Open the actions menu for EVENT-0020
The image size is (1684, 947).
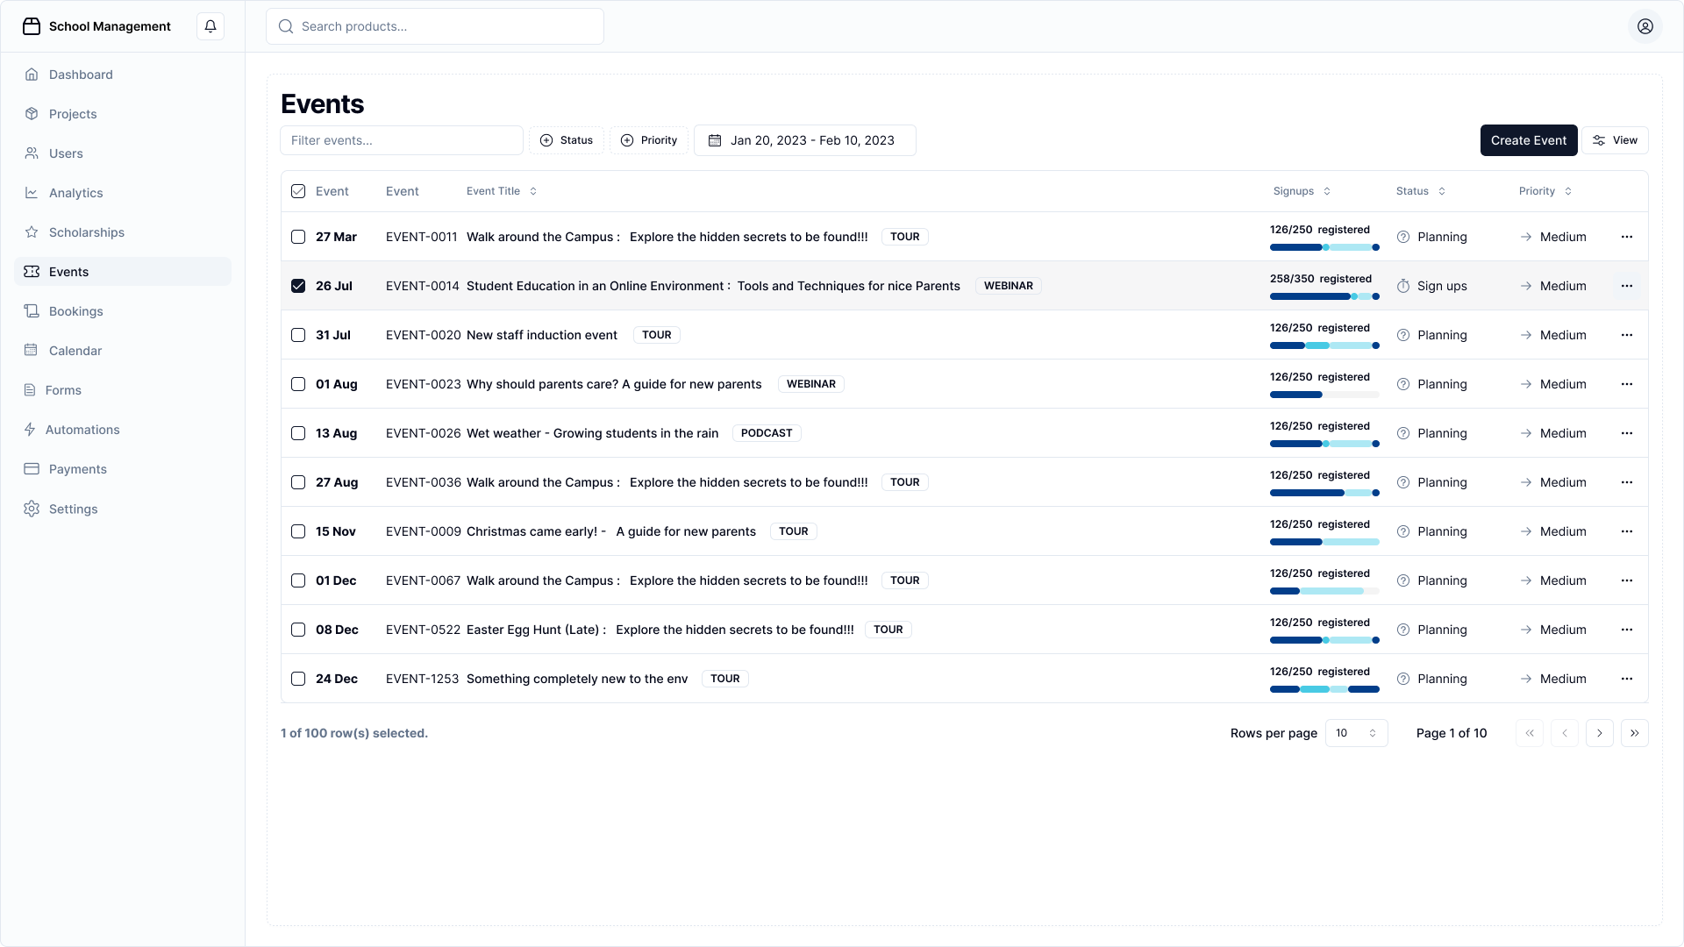coord(1627,335)
